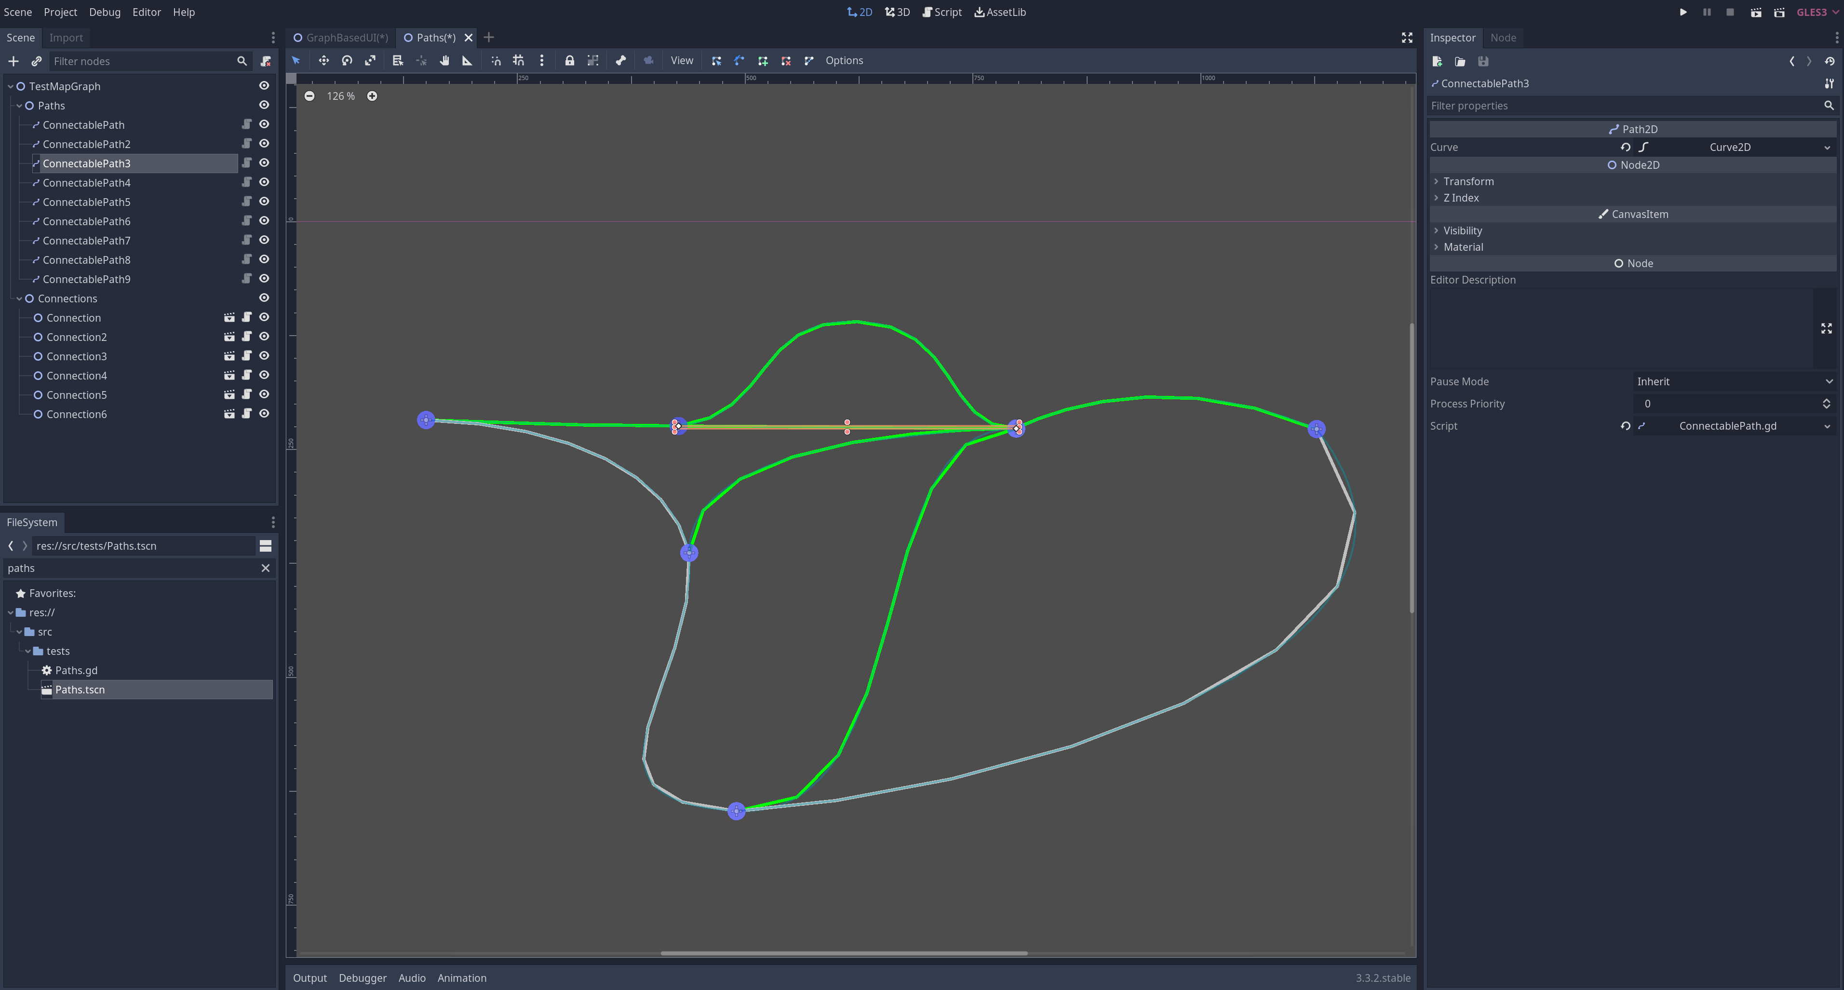Image resolution: width=1844 pixels, height=990 pixels.
Task: Click the Options toolbar button
Action: click(x=844, y=61)
